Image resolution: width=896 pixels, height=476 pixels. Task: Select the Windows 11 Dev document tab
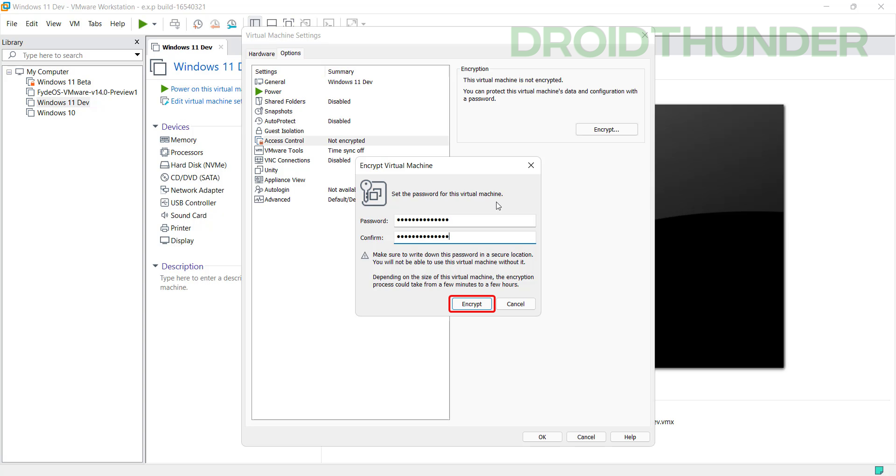click(x=187, y=47)
